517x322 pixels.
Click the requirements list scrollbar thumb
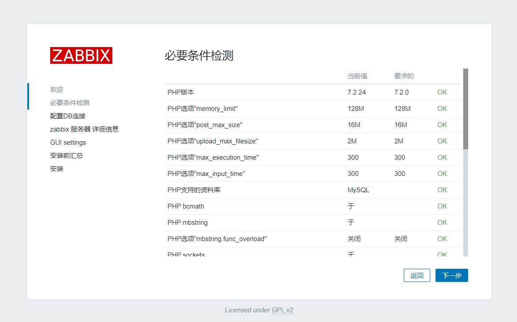click(465, 109)
